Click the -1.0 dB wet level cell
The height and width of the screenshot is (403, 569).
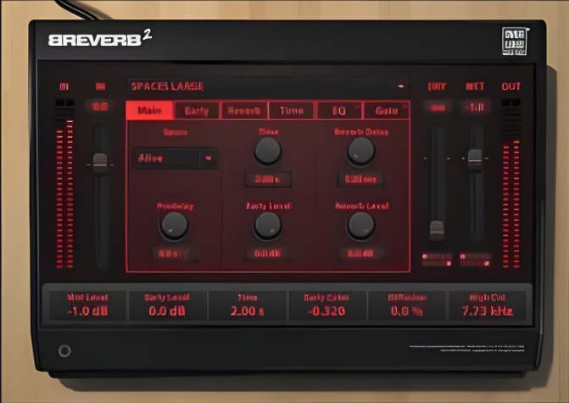(88, 305)
